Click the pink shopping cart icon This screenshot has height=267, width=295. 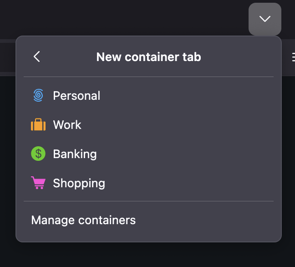tap(38, 183)
